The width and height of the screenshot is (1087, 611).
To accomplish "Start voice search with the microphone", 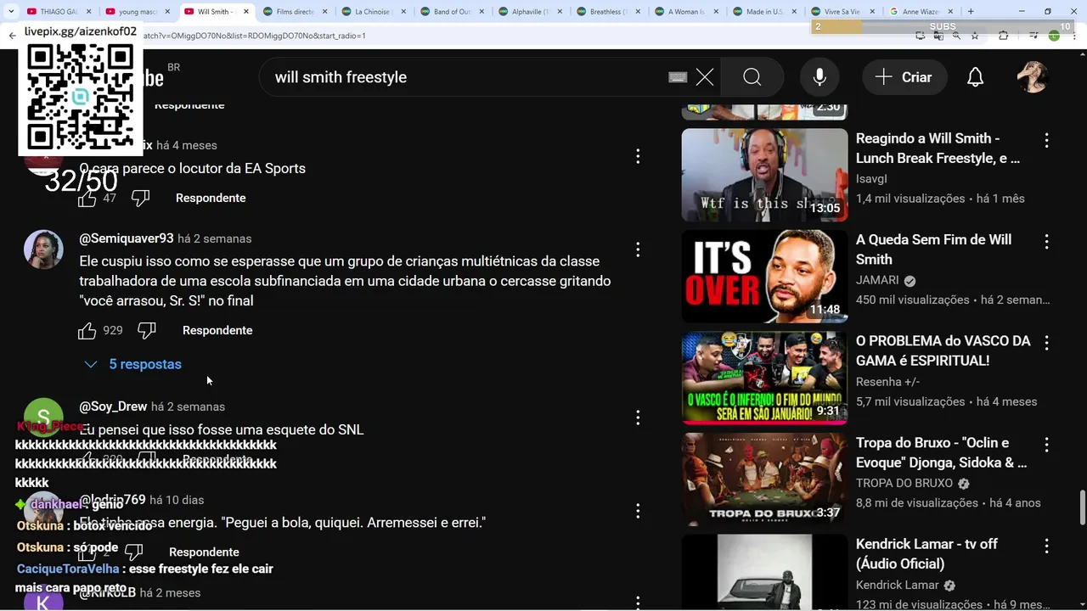I will click(x=819, y=77).
